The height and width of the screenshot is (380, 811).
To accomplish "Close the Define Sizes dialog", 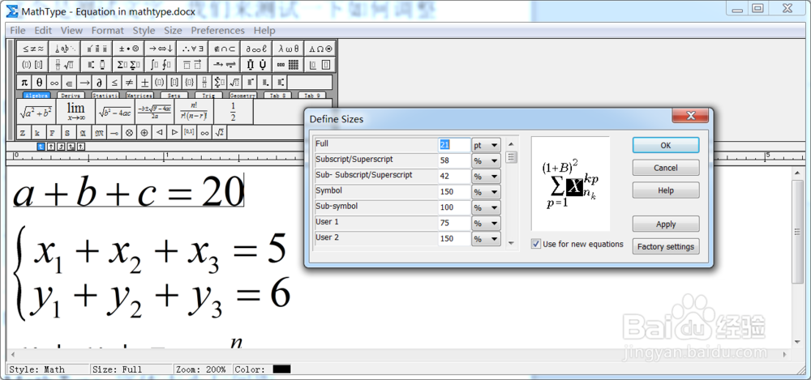I will coord(690,115).
